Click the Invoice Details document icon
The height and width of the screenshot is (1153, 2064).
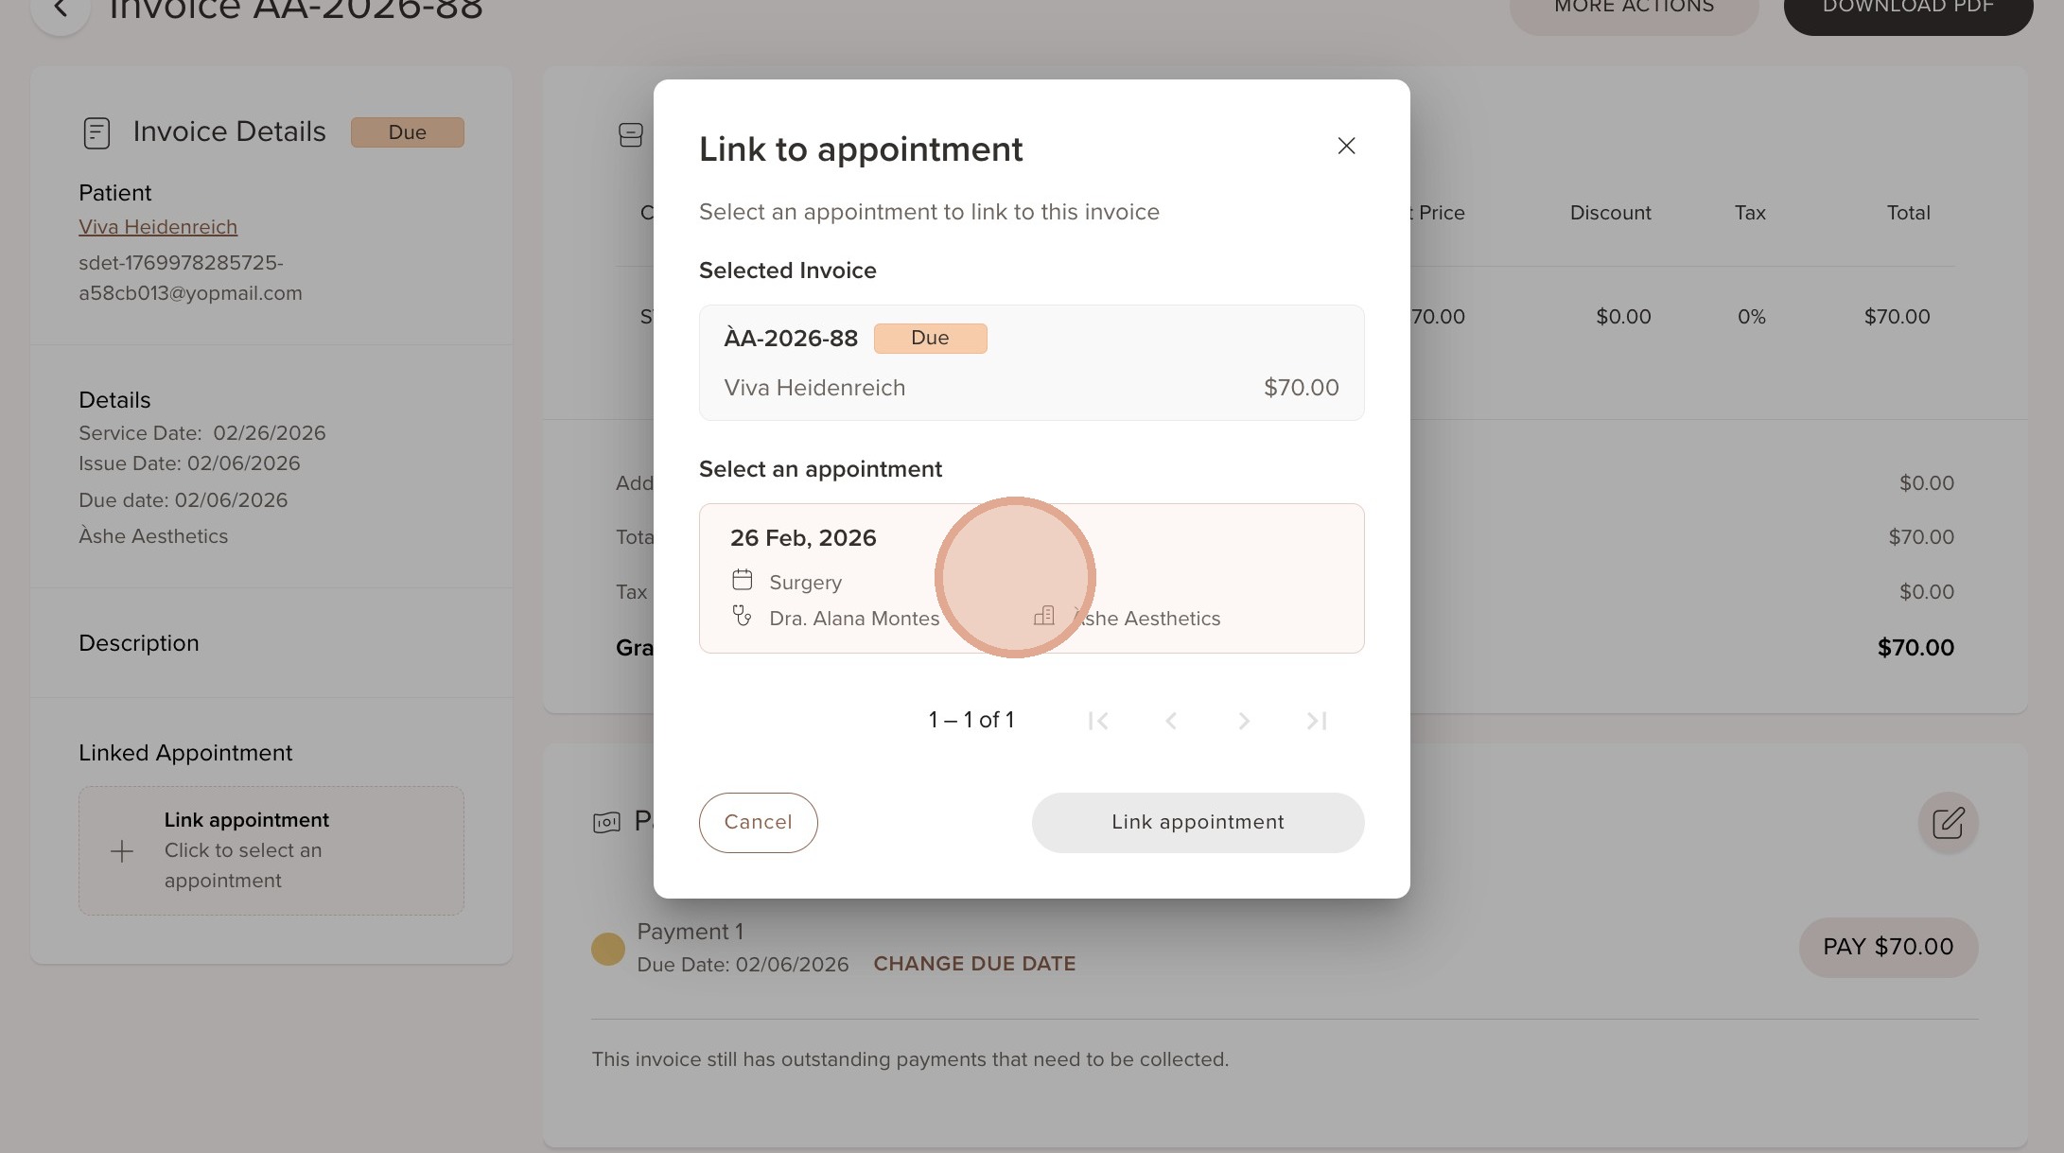(96, 132)
